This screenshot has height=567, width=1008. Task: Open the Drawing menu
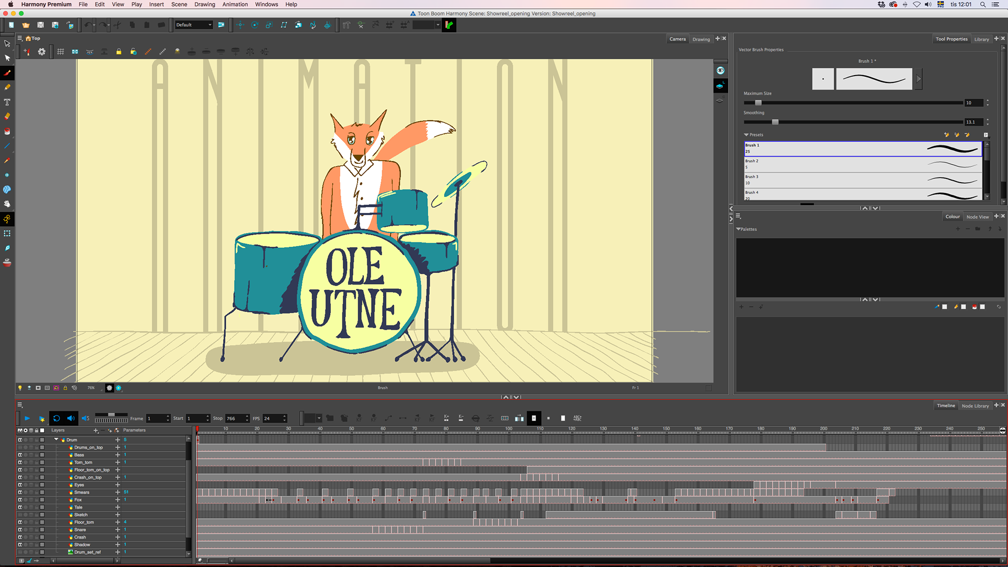click(205, 4)
